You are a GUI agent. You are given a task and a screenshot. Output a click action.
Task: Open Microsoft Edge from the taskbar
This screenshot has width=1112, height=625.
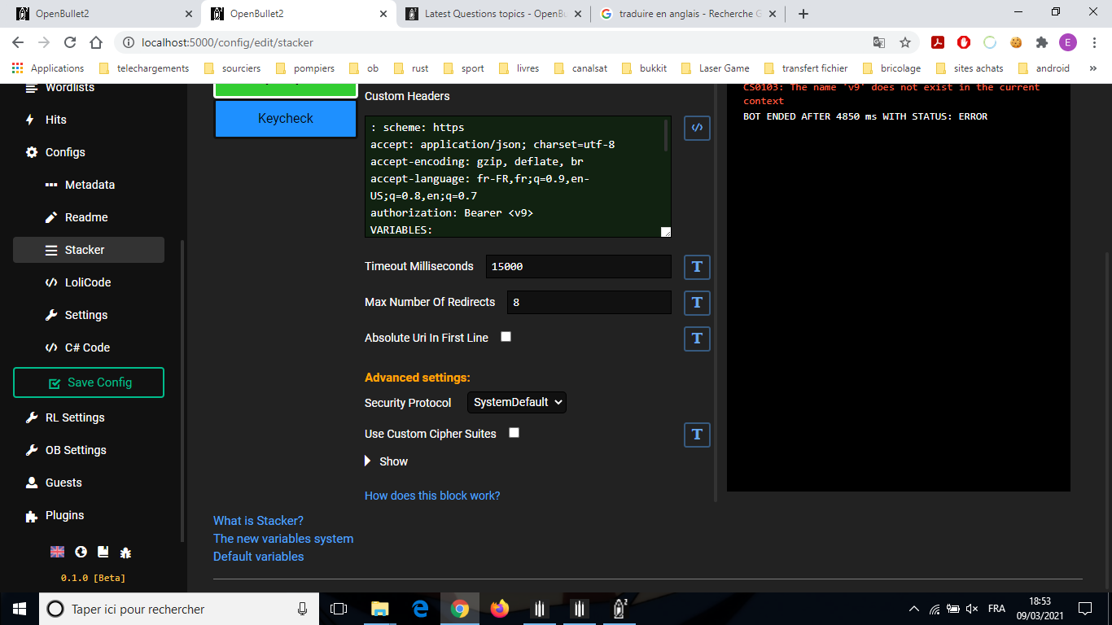pos(420,609)
